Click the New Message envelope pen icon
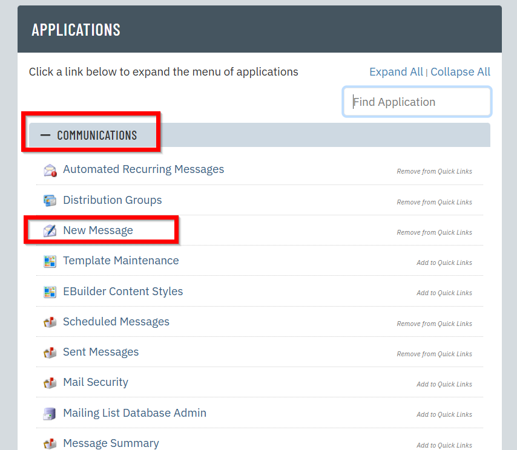This screenshot has height=450, width=517. [x=50, y=230]
